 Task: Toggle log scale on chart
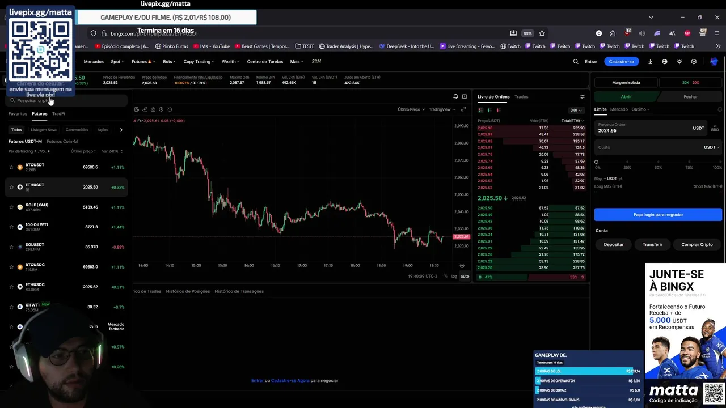pos(454,277)
